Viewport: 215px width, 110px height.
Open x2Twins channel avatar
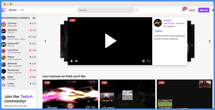pos(4,24)
